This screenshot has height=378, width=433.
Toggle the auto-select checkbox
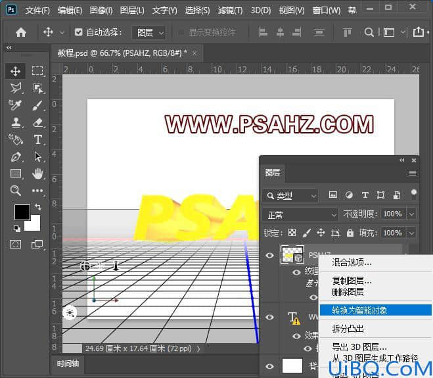(78, 32)
